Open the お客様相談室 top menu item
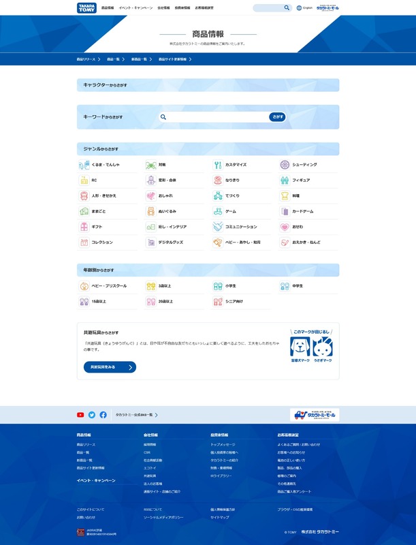This screenshot has height=545, width=416. [x=204, y=7]
